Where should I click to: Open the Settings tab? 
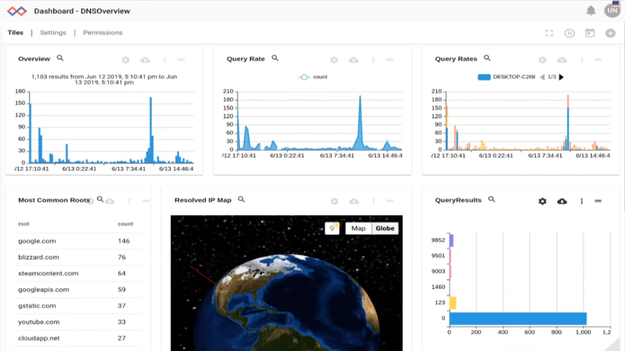[x=53, y=33]
